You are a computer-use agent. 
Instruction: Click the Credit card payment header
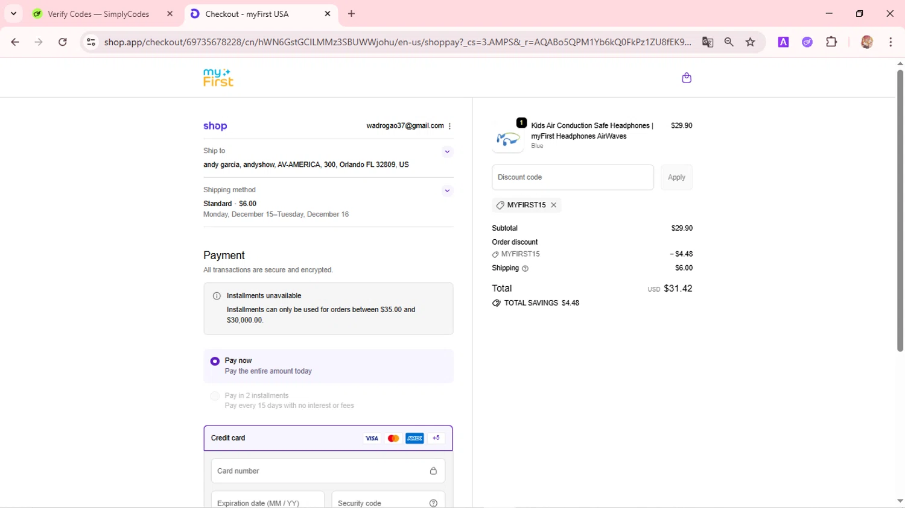pyautogui.click(x=328, y=438)
